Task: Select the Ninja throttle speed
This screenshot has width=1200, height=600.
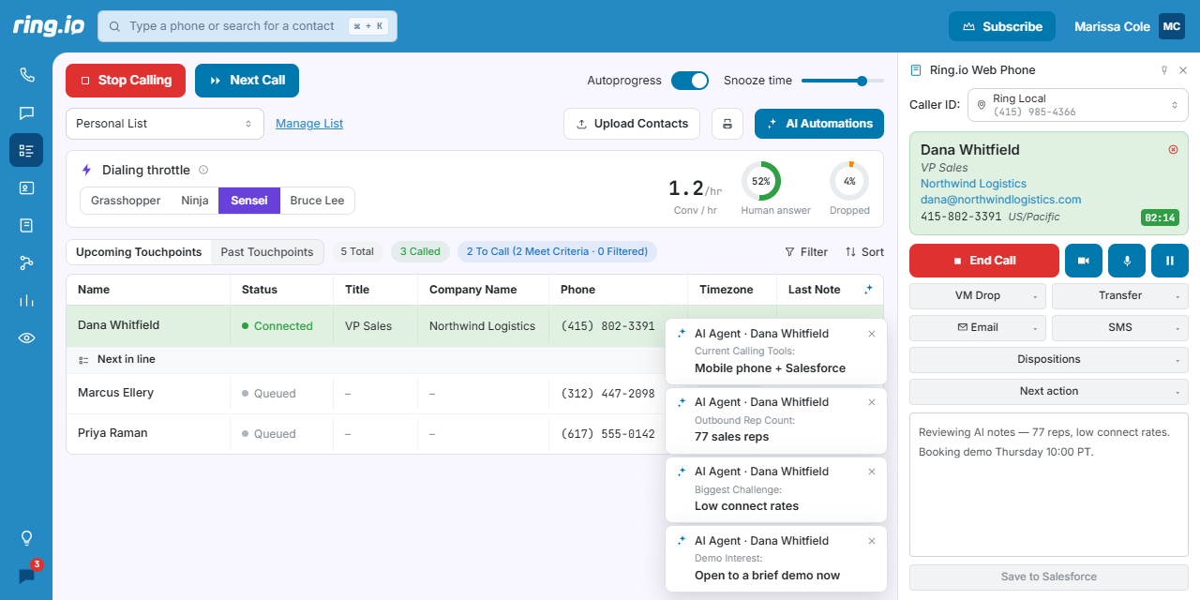Action: pos(195,201)
